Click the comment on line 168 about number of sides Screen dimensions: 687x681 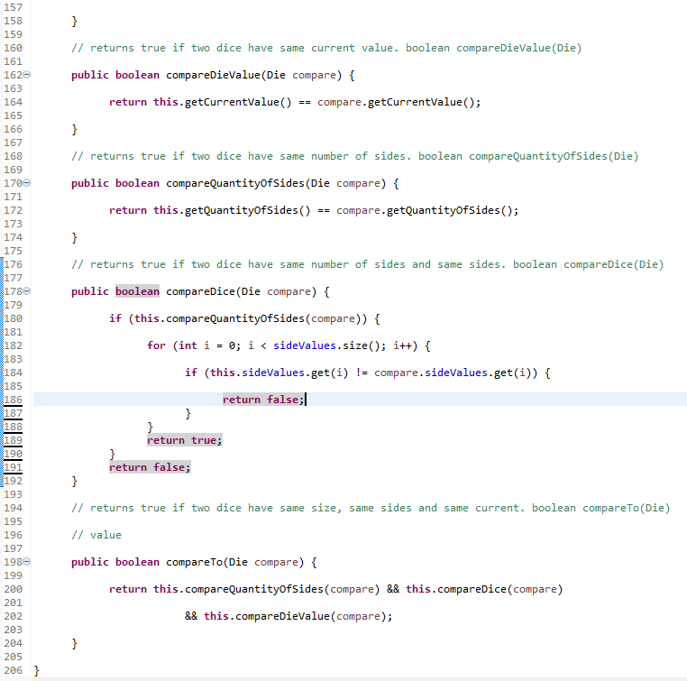click(x=355, y=156)
